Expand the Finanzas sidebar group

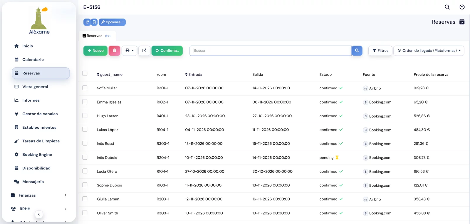(x=39, y=195)
